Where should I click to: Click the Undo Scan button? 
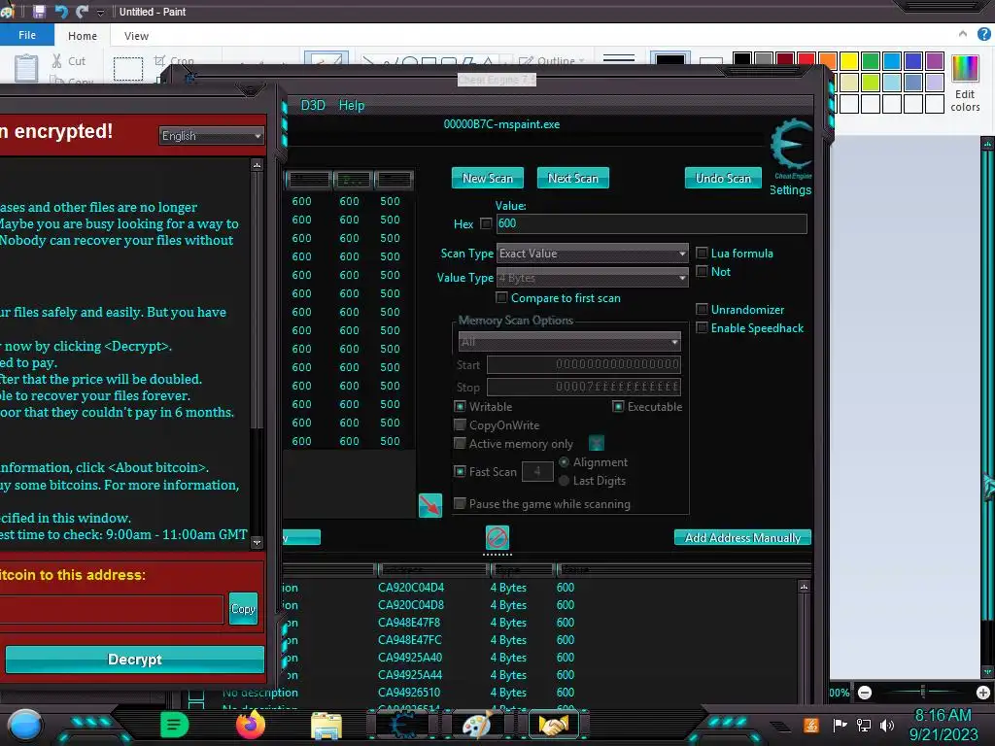tap(723, 179)
